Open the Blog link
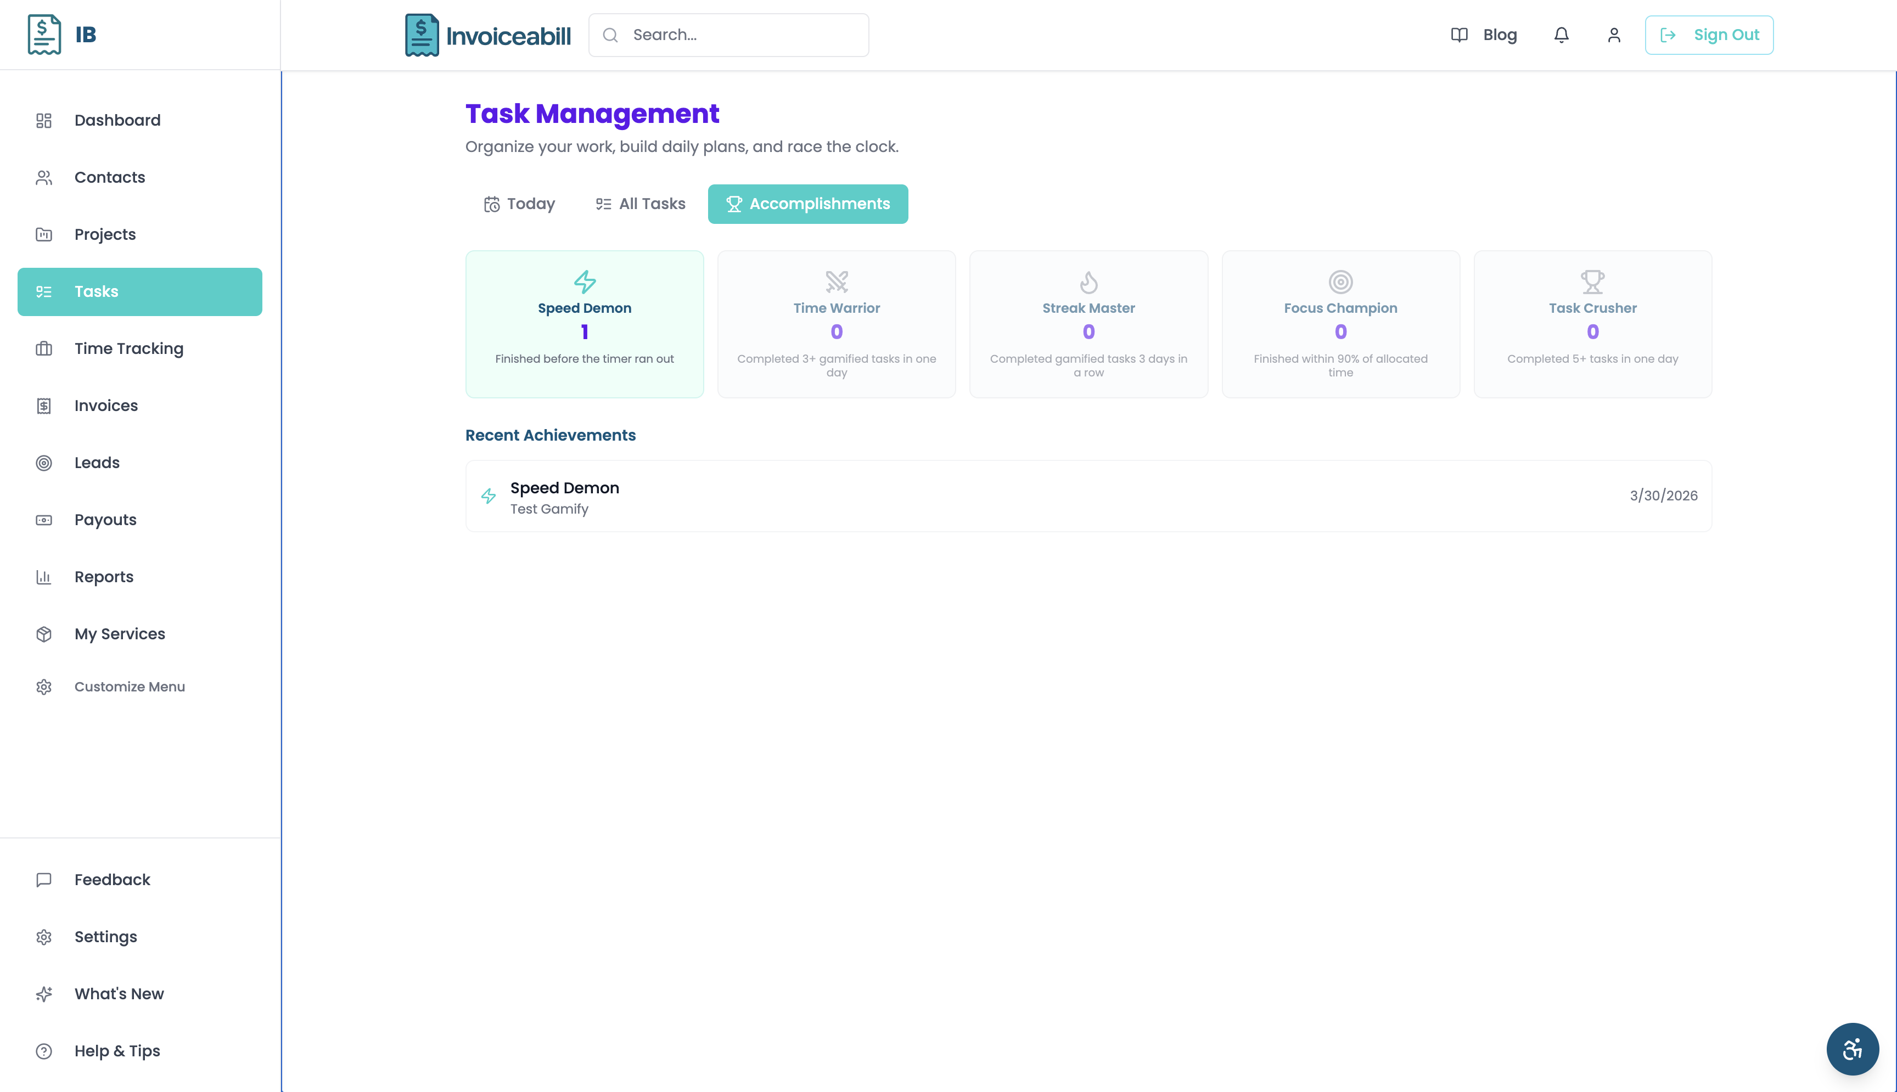This screenshot has width=1897, height=1092. 1484,35
